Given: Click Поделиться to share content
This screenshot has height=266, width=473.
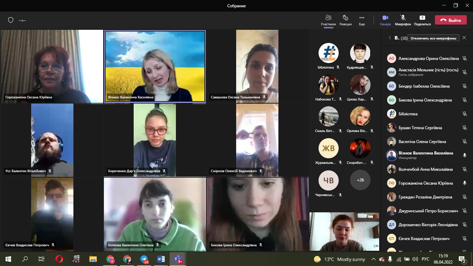Looking at the screenshot, I should click(x=422, y=20).
